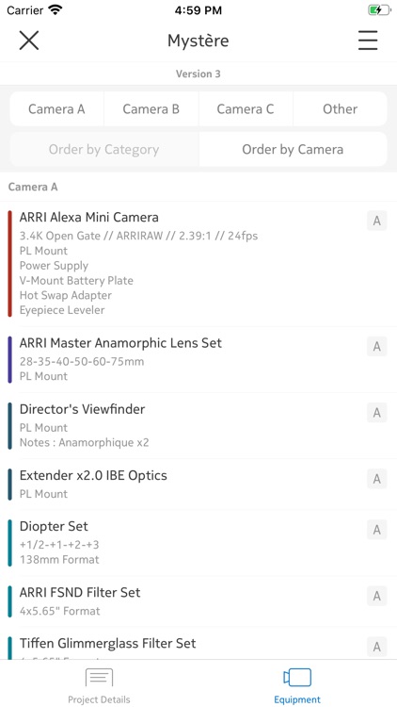Image resolution: width=397 pixels, height=707 pixels.
Task: Tap the A badge for Diopter Set
Action: pyautogui.click(x=376, y=530)
